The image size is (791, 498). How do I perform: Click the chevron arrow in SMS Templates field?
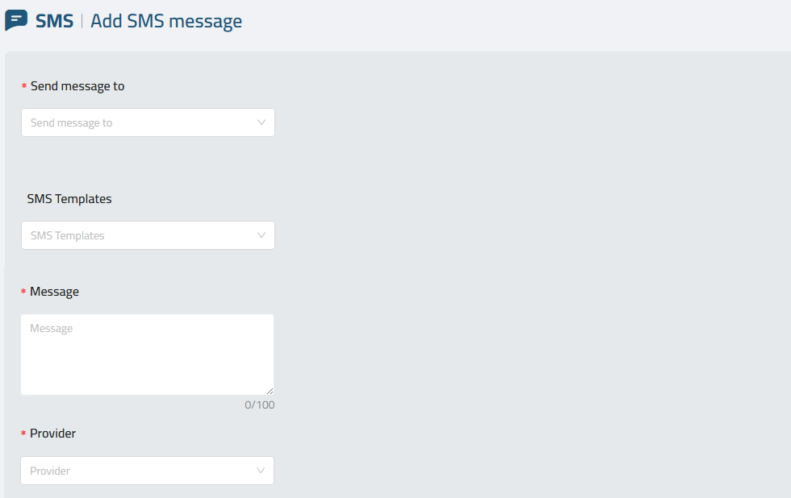262,235
